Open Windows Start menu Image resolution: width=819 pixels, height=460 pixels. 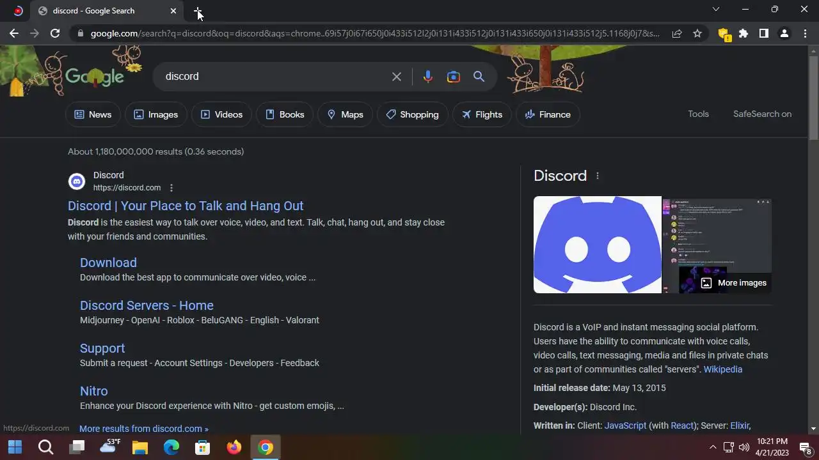pos(15,447)
